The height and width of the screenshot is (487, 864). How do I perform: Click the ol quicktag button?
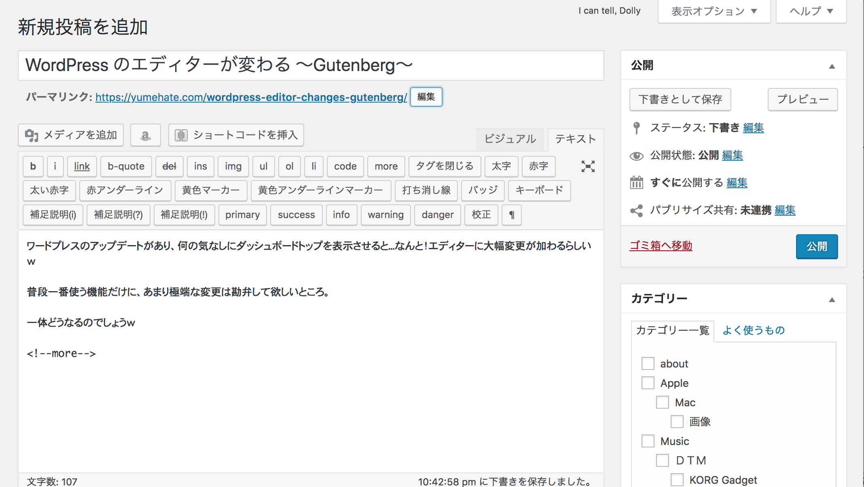pos(290,166)
